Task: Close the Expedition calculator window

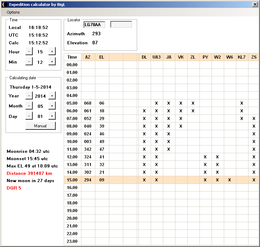Action: click(x=255, y=4)
